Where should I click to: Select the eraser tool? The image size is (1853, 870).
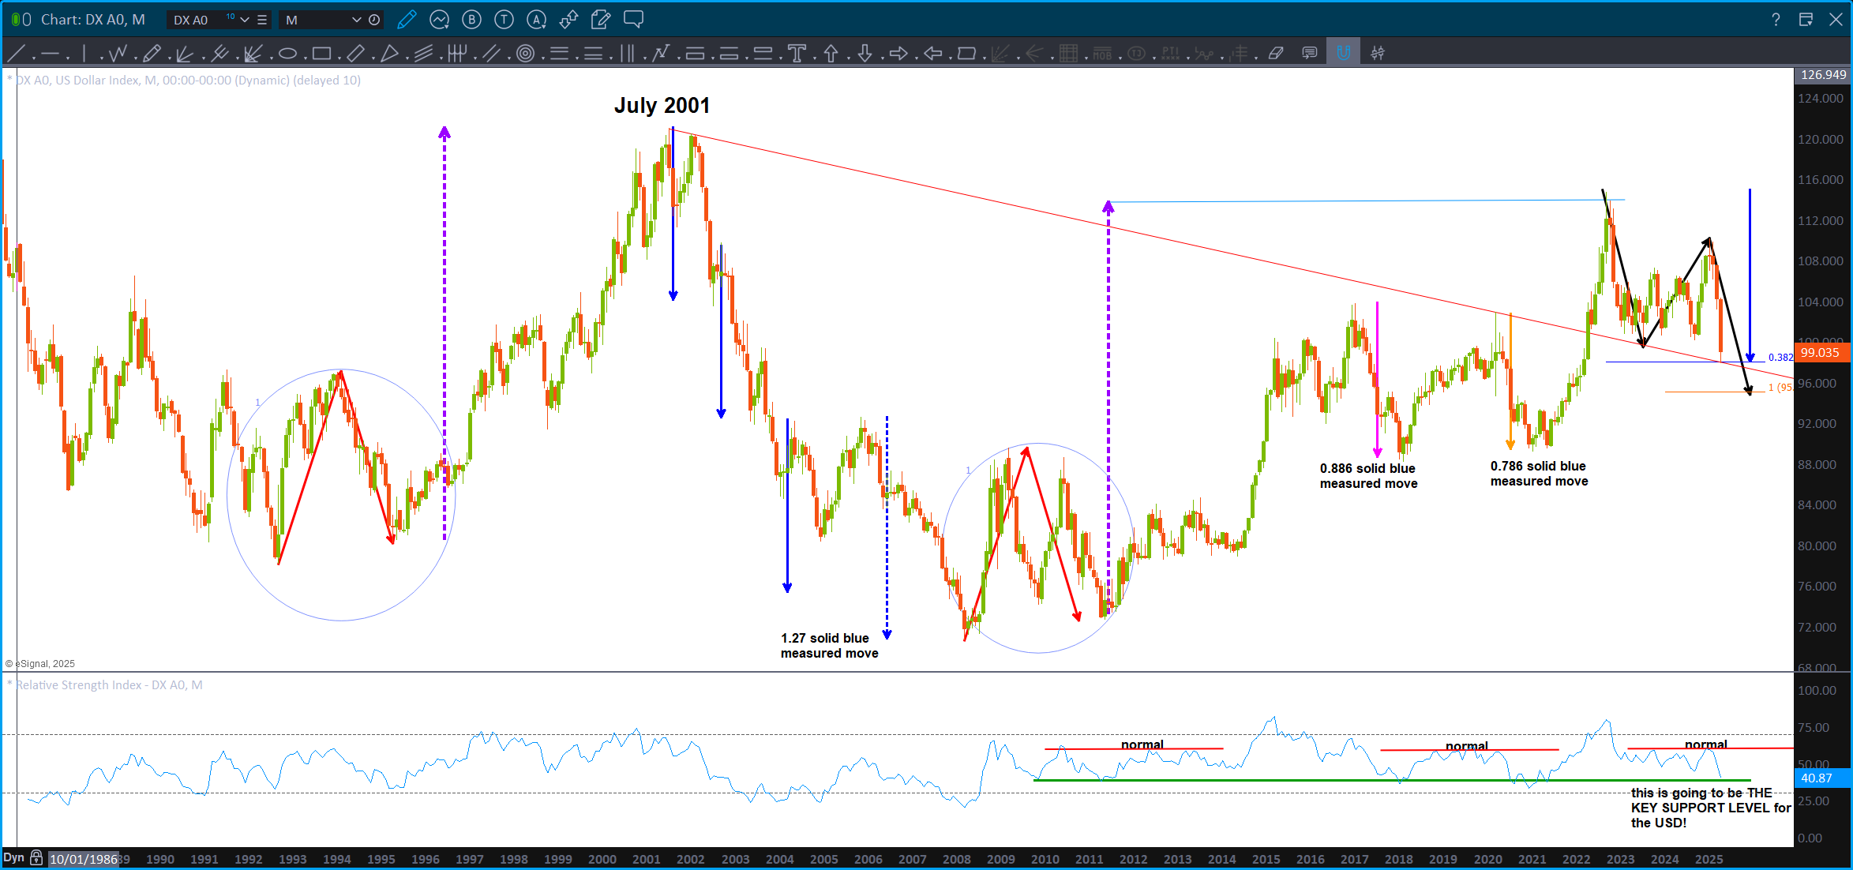pyautogui.click(x=1276, y=54)
